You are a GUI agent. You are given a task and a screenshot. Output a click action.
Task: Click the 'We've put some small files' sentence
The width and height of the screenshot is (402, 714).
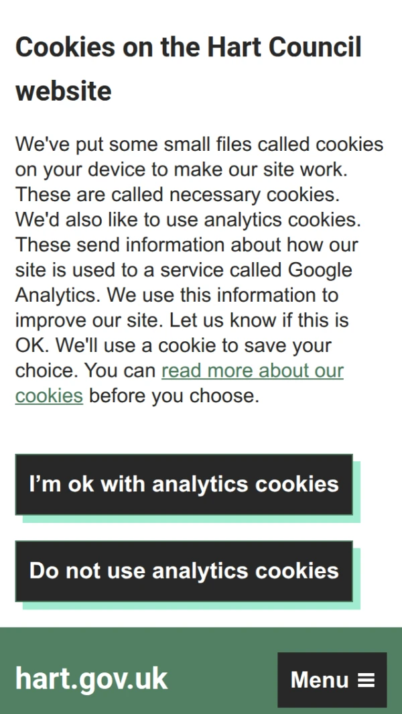pyautogui.click(x=134, y=145)
